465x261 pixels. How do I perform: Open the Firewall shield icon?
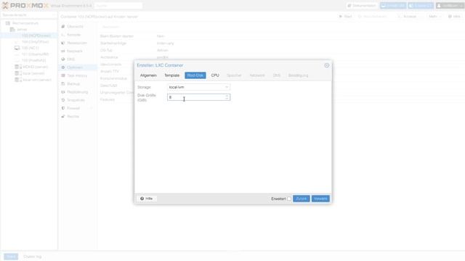pos(63,108)
